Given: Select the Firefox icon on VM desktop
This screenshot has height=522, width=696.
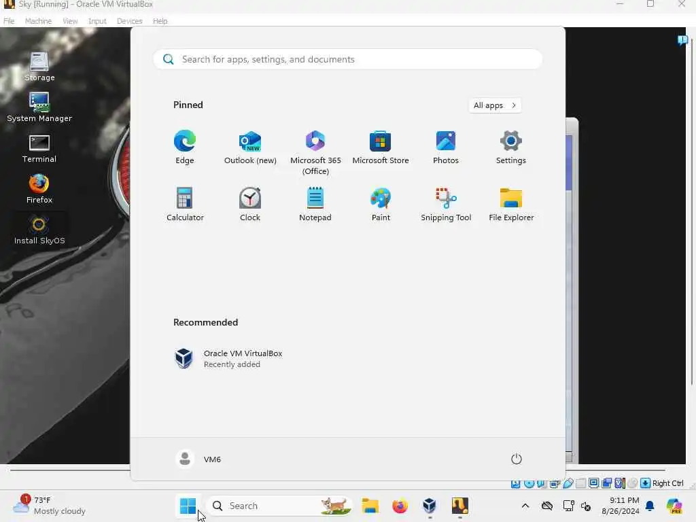Looking at the screenshot, I should tap(39, 189).
